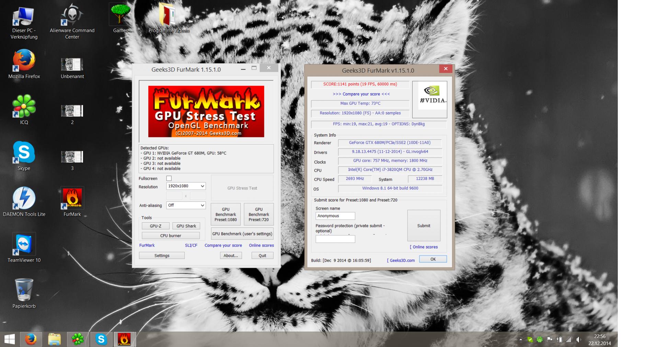Click >>> Compare your score <<< link
659x347 pixels.
point(361,94)
